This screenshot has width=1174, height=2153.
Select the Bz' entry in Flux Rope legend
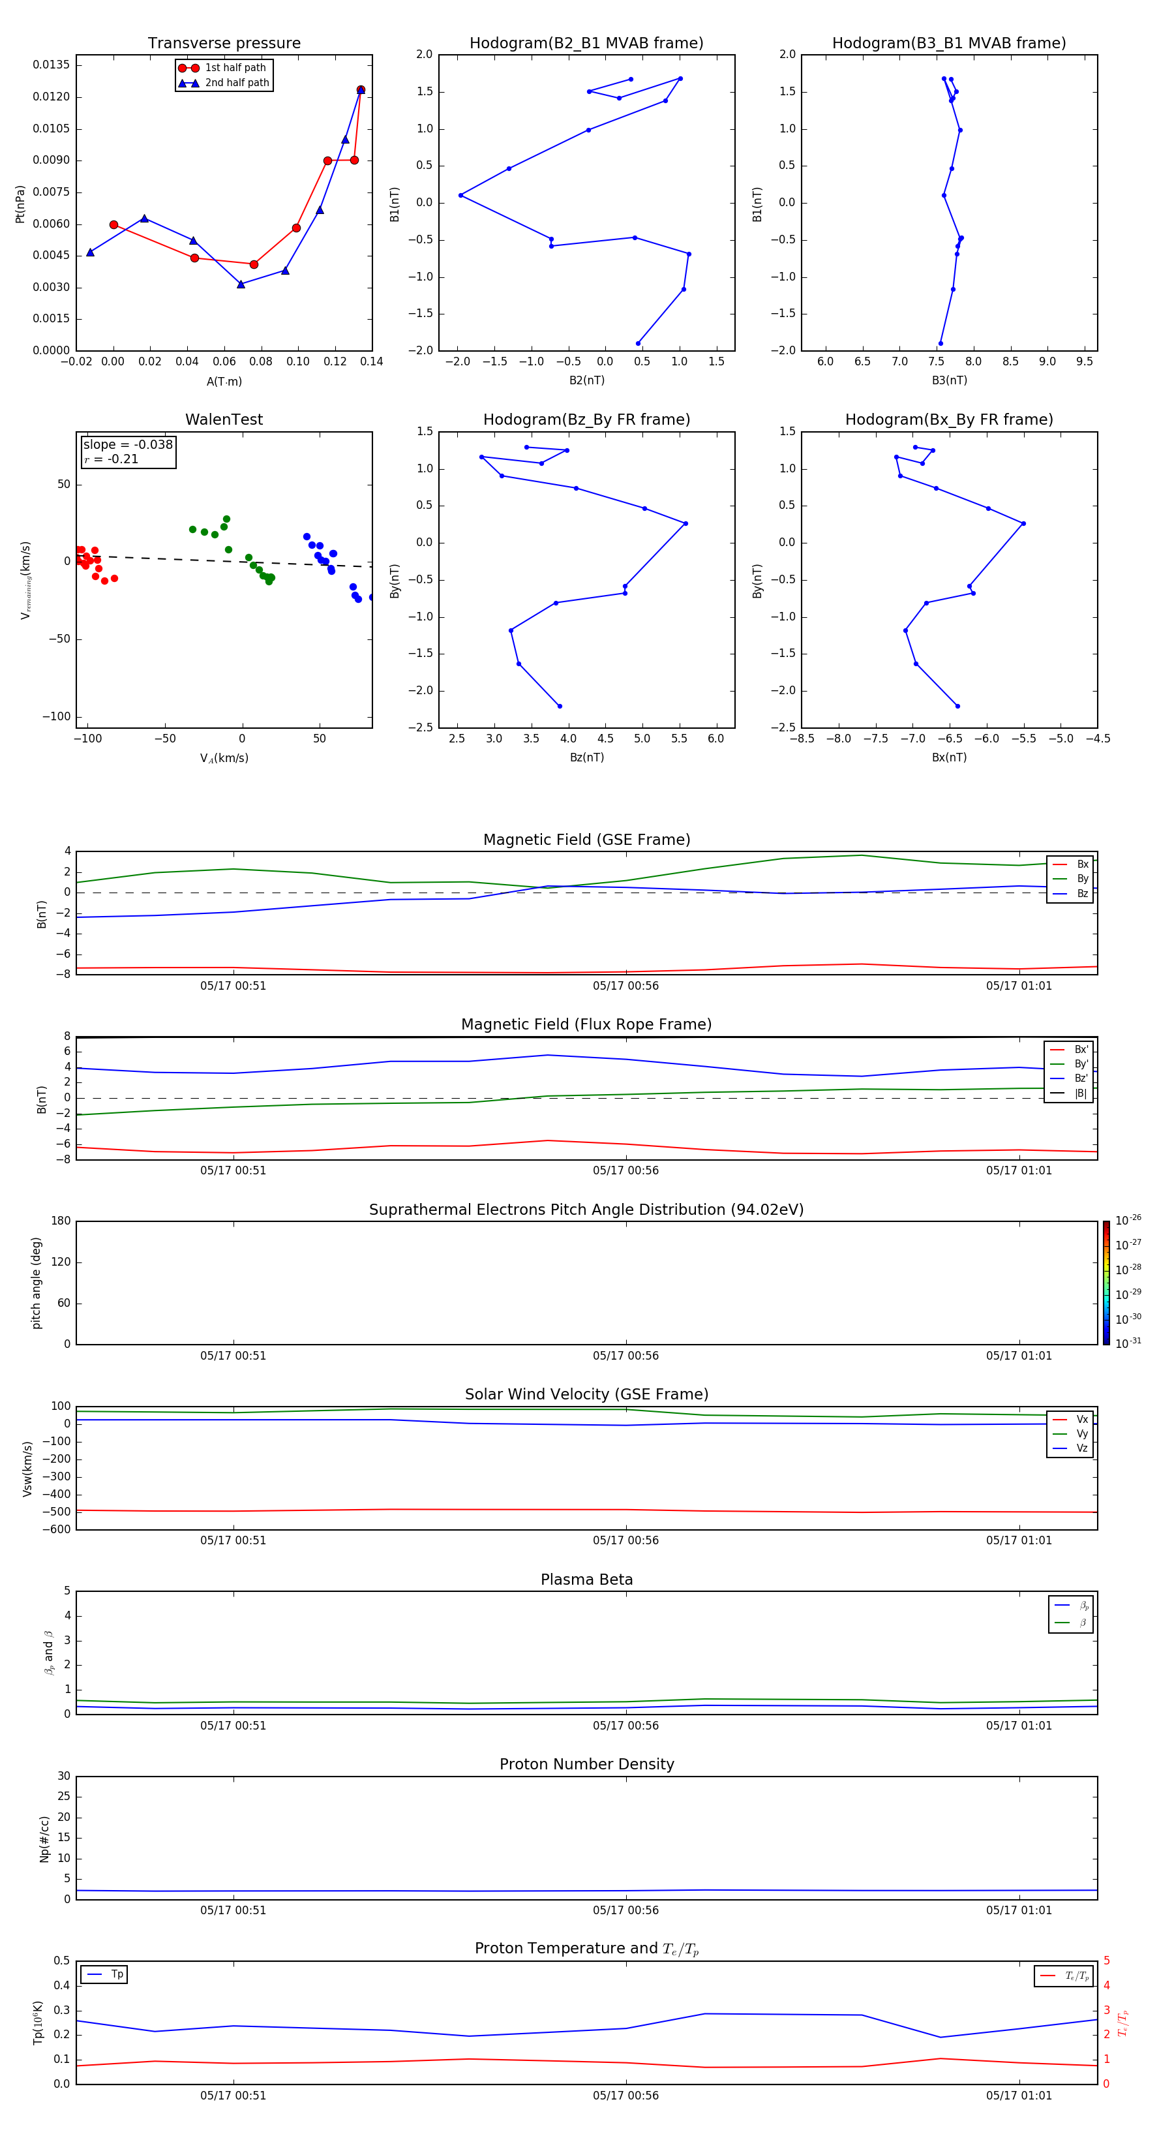[1069, 1079]
